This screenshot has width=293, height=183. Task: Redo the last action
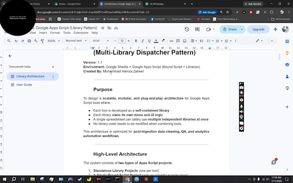(22, 41)
